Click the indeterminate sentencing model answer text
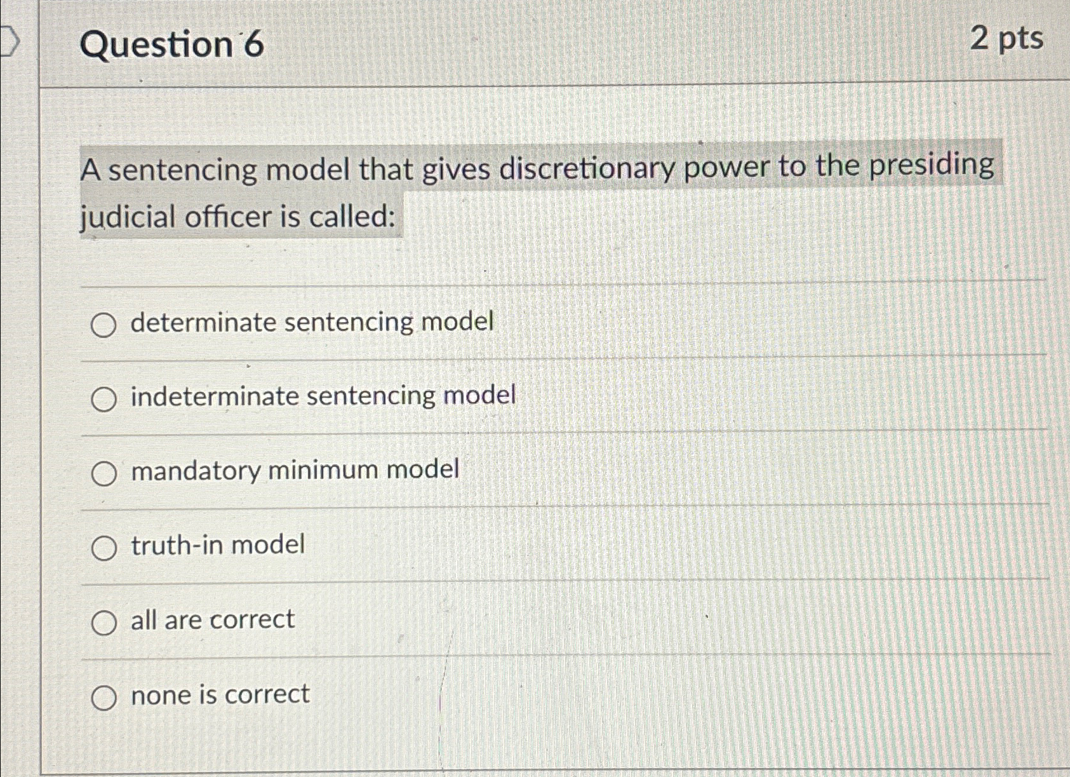1070x777 pixels. [x=323, y=397]
